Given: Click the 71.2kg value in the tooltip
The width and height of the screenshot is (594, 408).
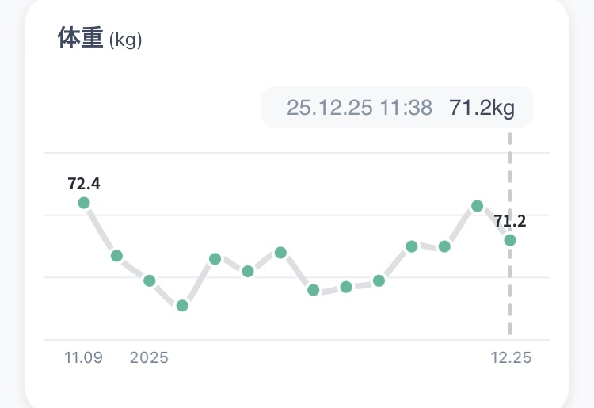Looking at the screenshot, I should click(482, 108).
